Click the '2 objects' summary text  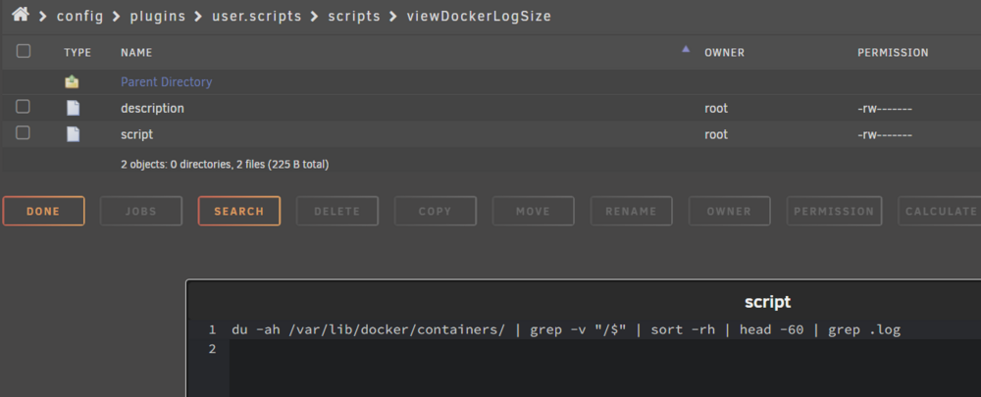[x=225, y=165]
